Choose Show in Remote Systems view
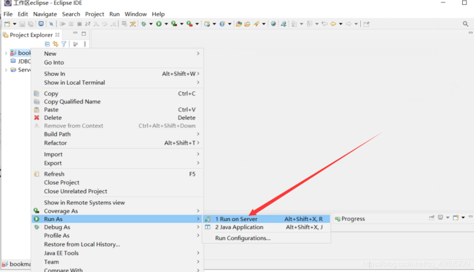474x272 pixels. (x=117, y=203)
